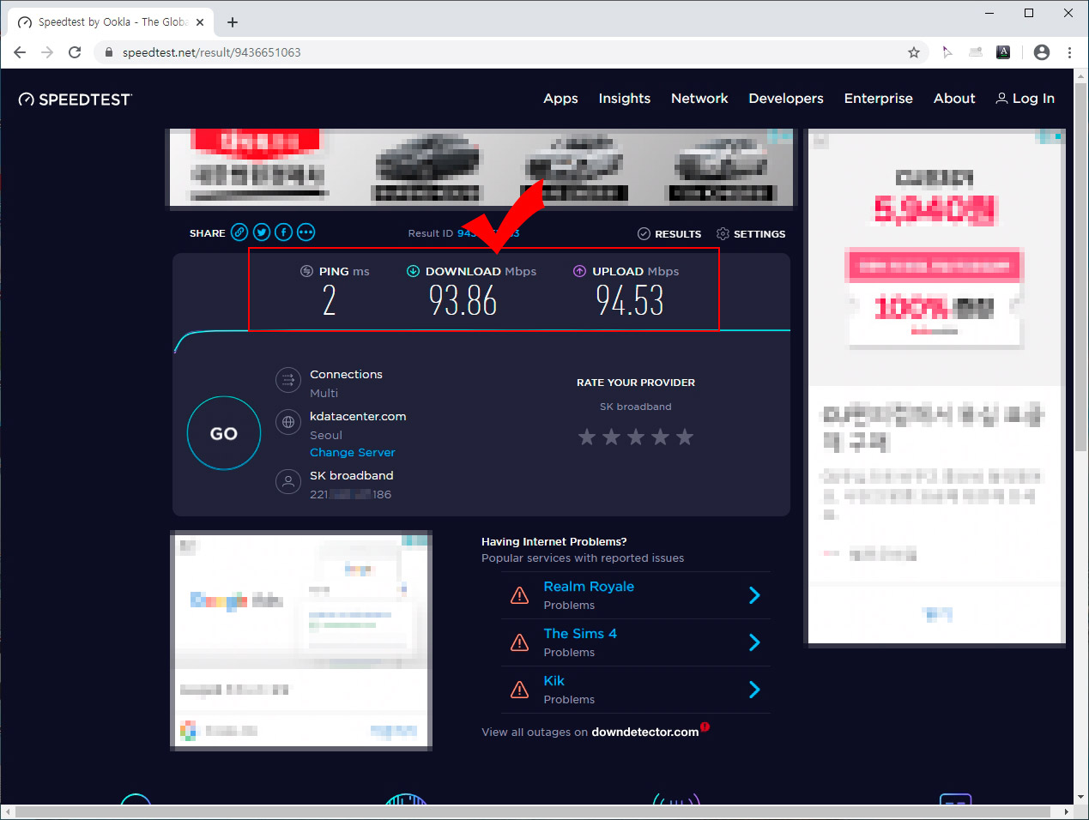
Task: Click the server globe icon
Action: (x=288, y=422)
